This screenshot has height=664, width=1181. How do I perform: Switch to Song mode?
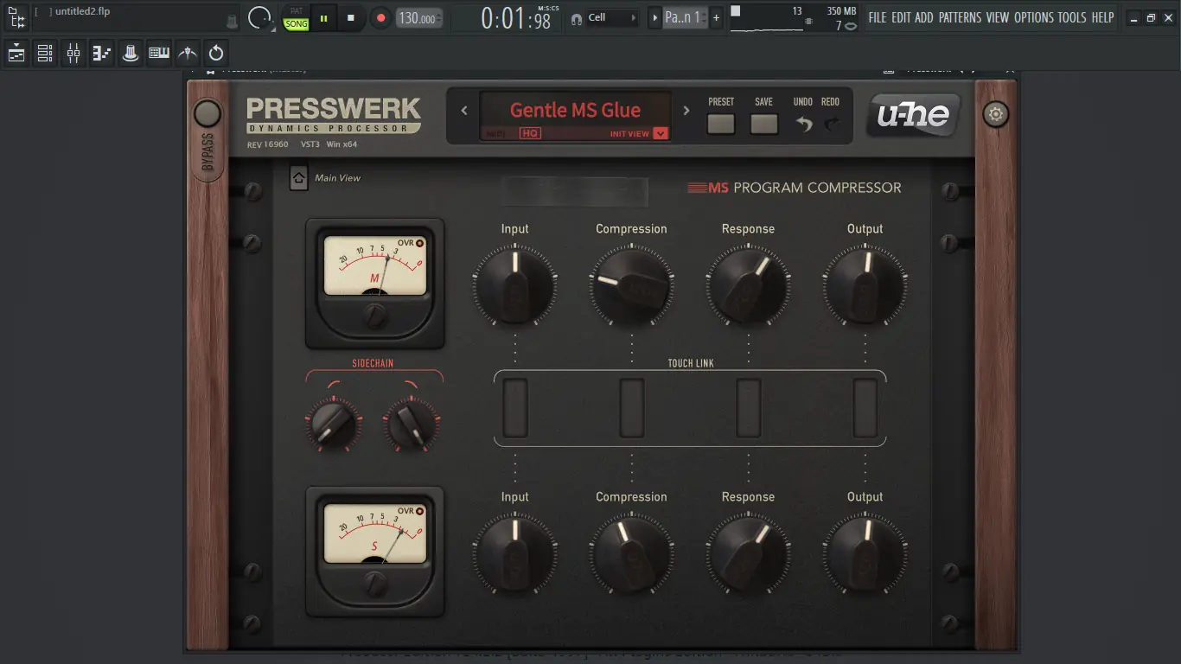click(297, 24)
